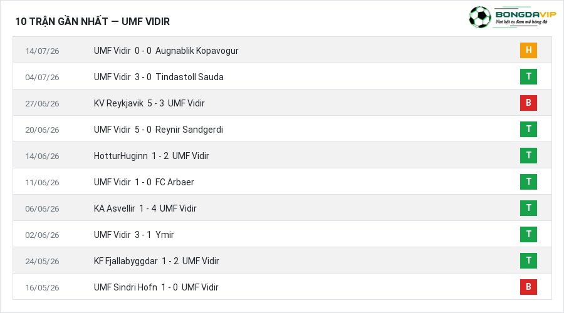Image resolution: width=564 pixels, height=313 pixels.
Task: Open the KV Reykjavik 5 - 3 UMF Vidir match
Action: 149,103
